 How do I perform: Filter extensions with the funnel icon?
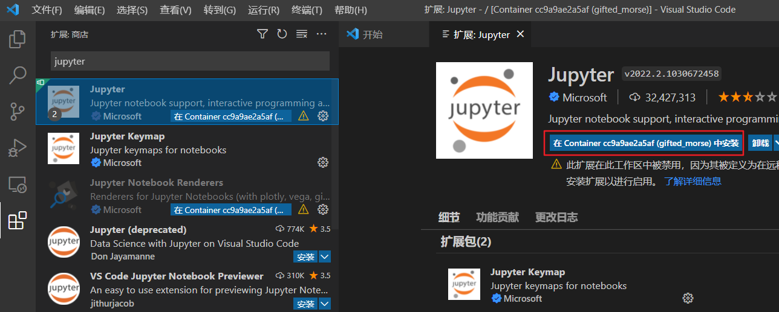(262, 34)
